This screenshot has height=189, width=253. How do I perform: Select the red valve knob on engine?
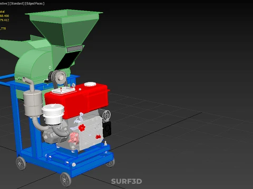tap(82, 128)
